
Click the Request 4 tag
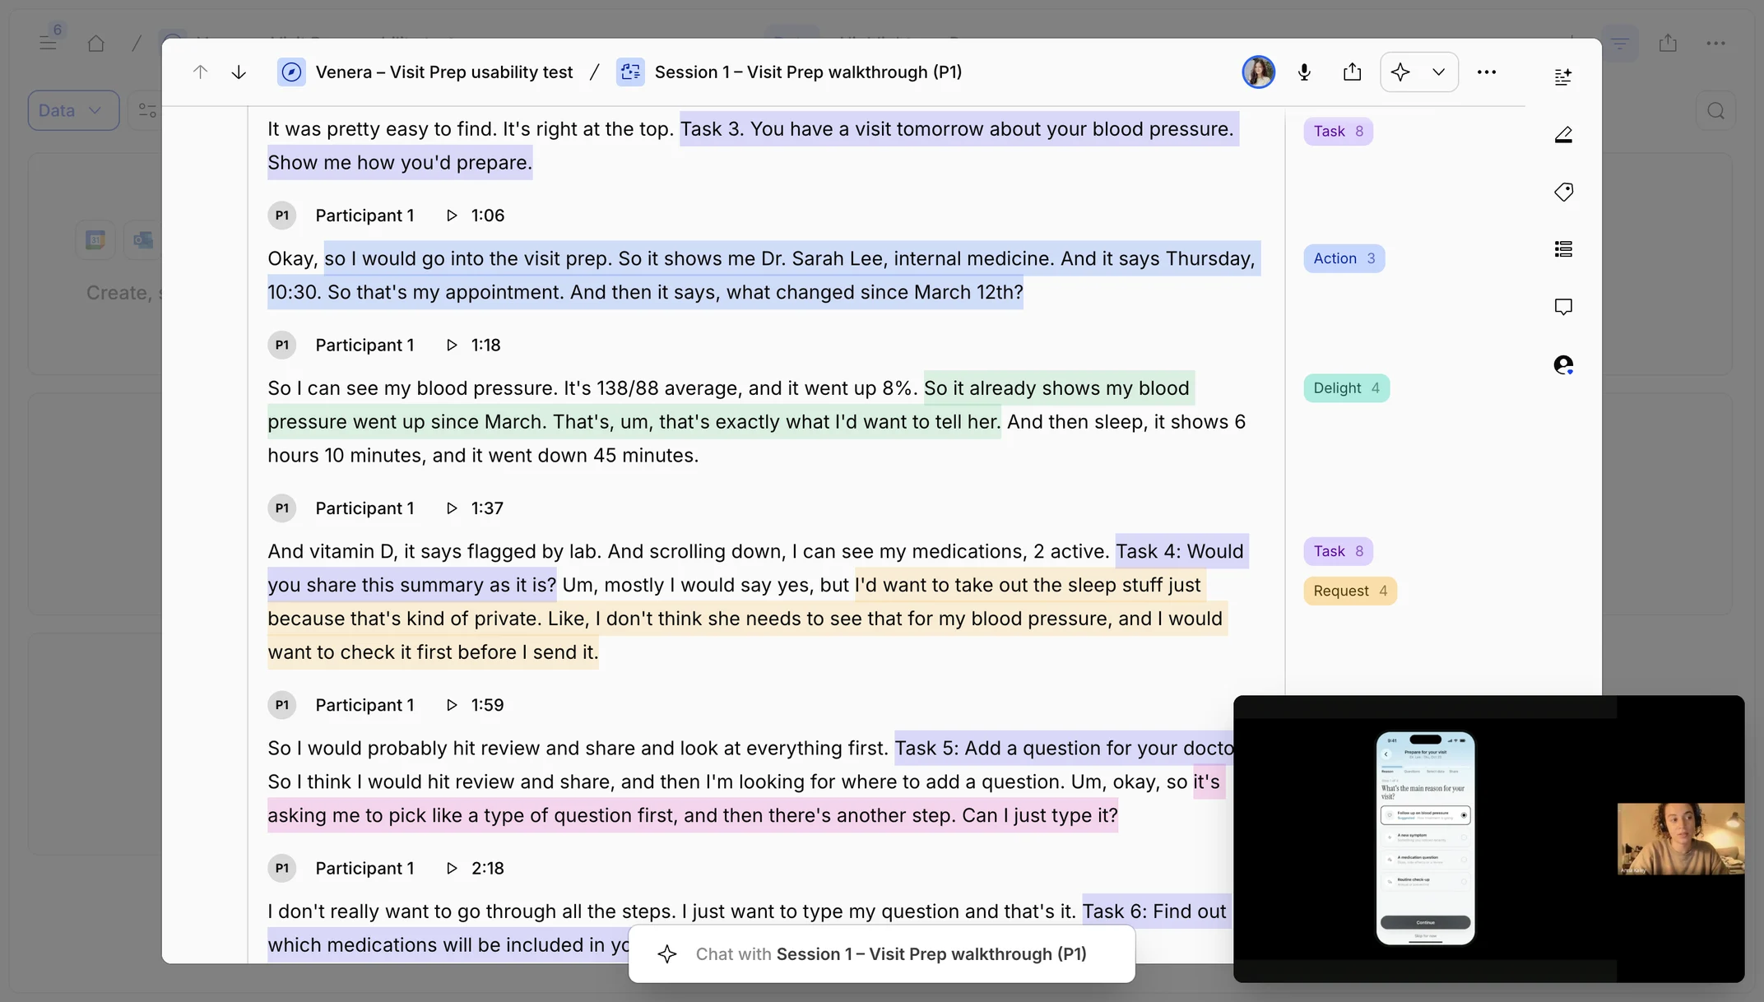tap(1350, 591)
